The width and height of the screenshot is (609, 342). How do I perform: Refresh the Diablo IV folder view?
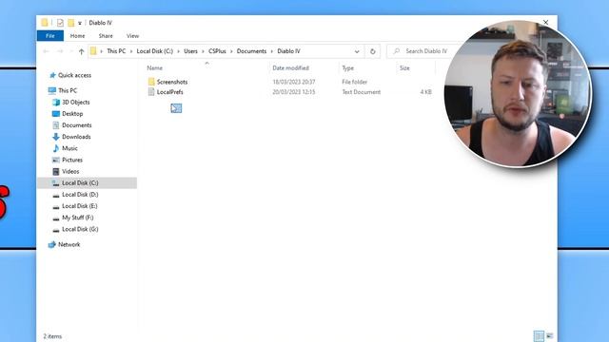tap(372, 51)
